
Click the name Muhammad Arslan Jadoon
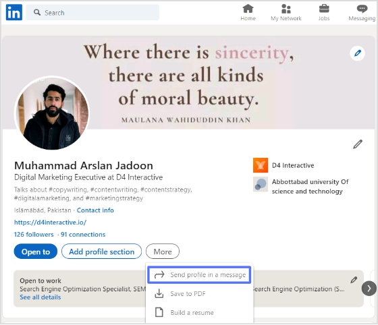(84, 166)
